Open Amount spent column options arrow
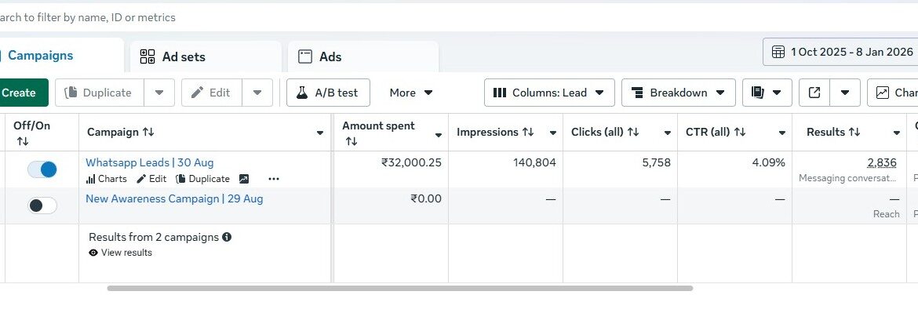Screen dimensions: 918x324 click(x=439, y=136)
